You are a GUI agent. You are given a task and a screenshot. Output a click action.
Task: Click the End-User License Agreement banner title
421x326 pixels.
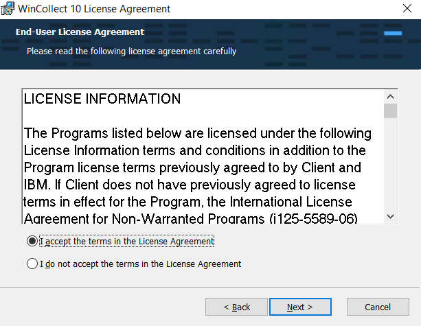click(80, 32)
